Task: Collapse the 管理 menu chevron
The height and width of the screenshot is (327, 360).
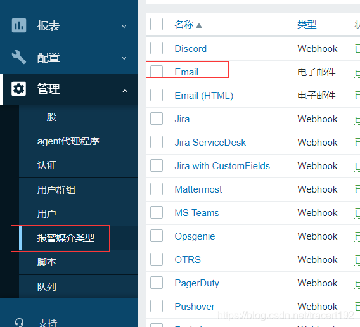Action: pos(125,91)
